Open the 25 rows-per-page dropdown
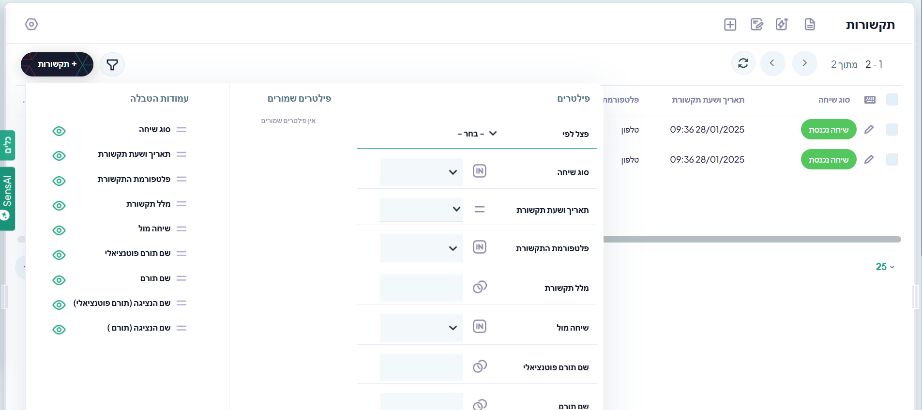 coord(885,267)
